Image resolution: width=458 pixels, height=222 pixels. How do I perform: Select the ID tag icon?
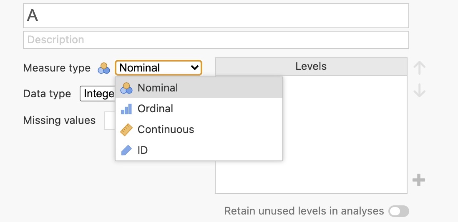[126, 150]
